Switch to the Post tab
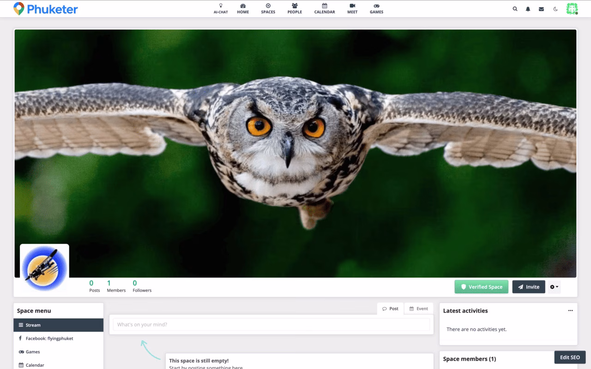The image size is (591, 369). pyautogui.click(x=391, y=309)
